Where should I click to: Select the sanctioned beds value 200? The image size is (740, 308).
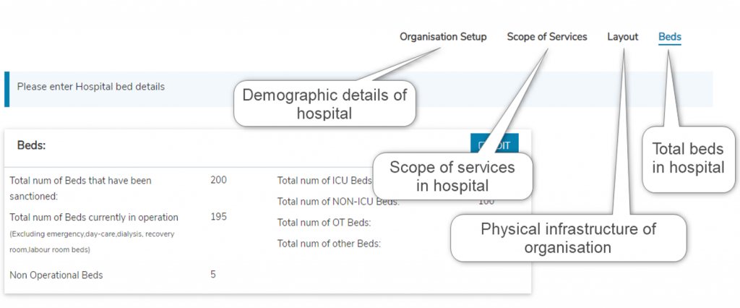click(x=218, y=180)
